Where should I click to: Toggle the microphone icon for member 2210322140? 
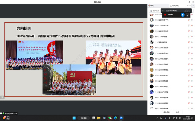189,53
